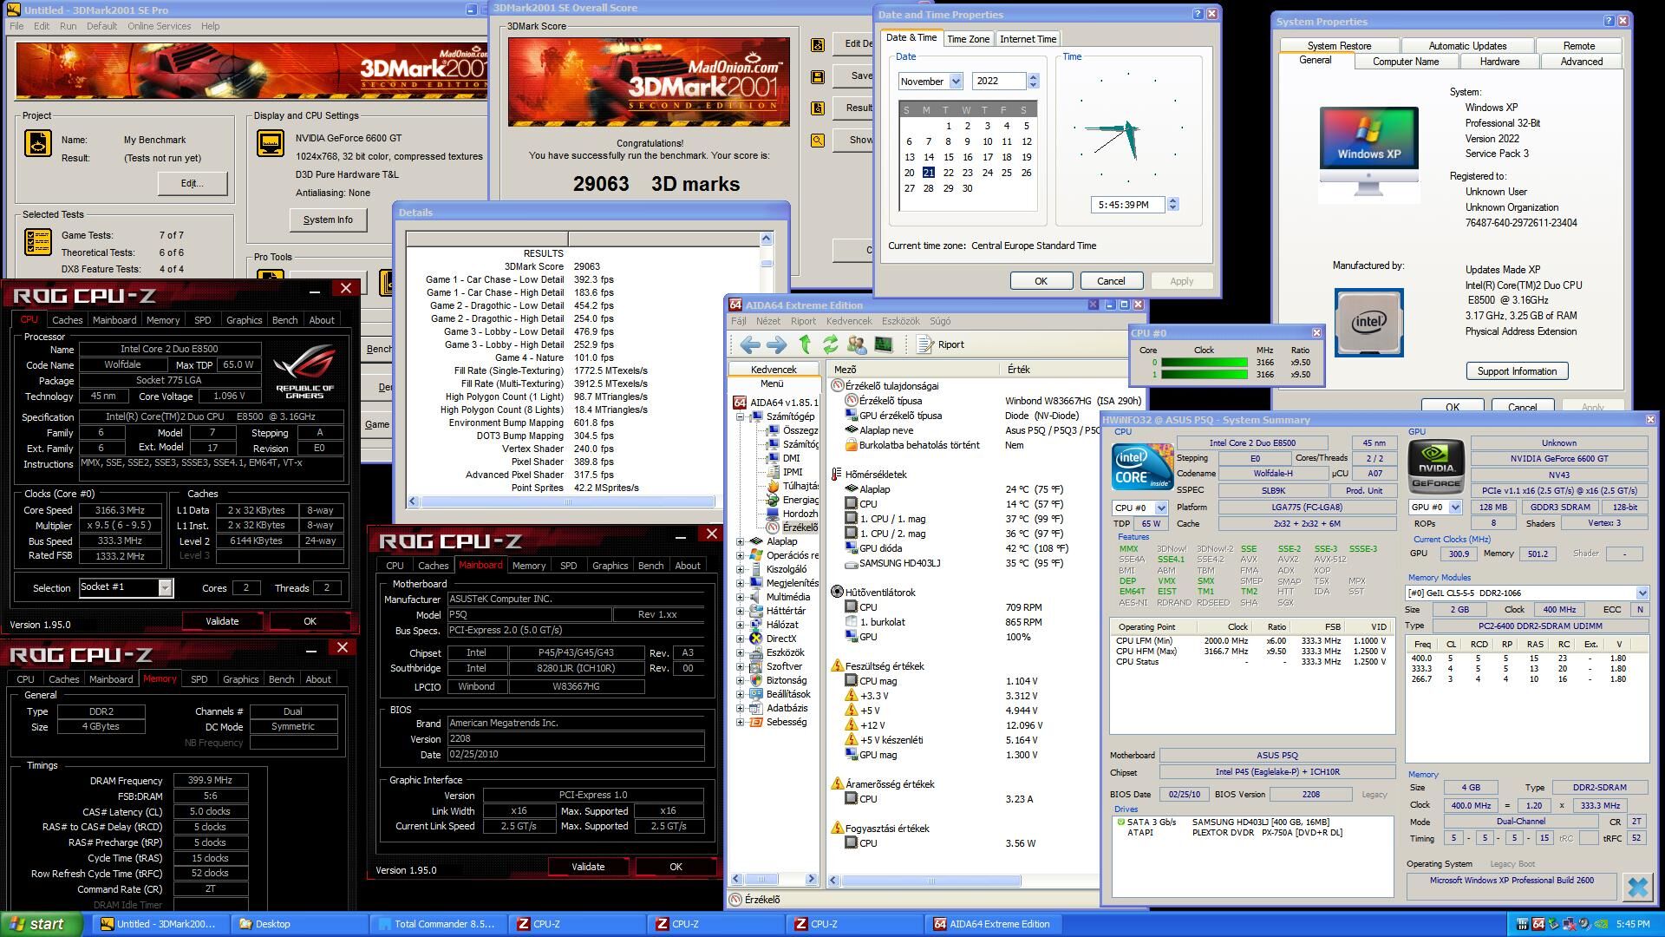
Task: Increase the year 2022 with the spinner
Action: coord(1033,76)
